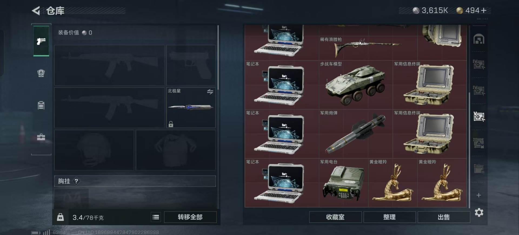Image resolution: width=519 pixels, height=235 pixels.
Task: Open the settings gear icon
Action: tap(479, 213)
